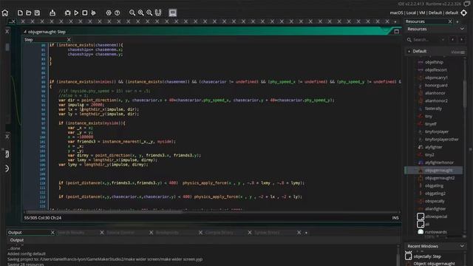Switch to the Breakpoints tab

[x=168, y=233]
